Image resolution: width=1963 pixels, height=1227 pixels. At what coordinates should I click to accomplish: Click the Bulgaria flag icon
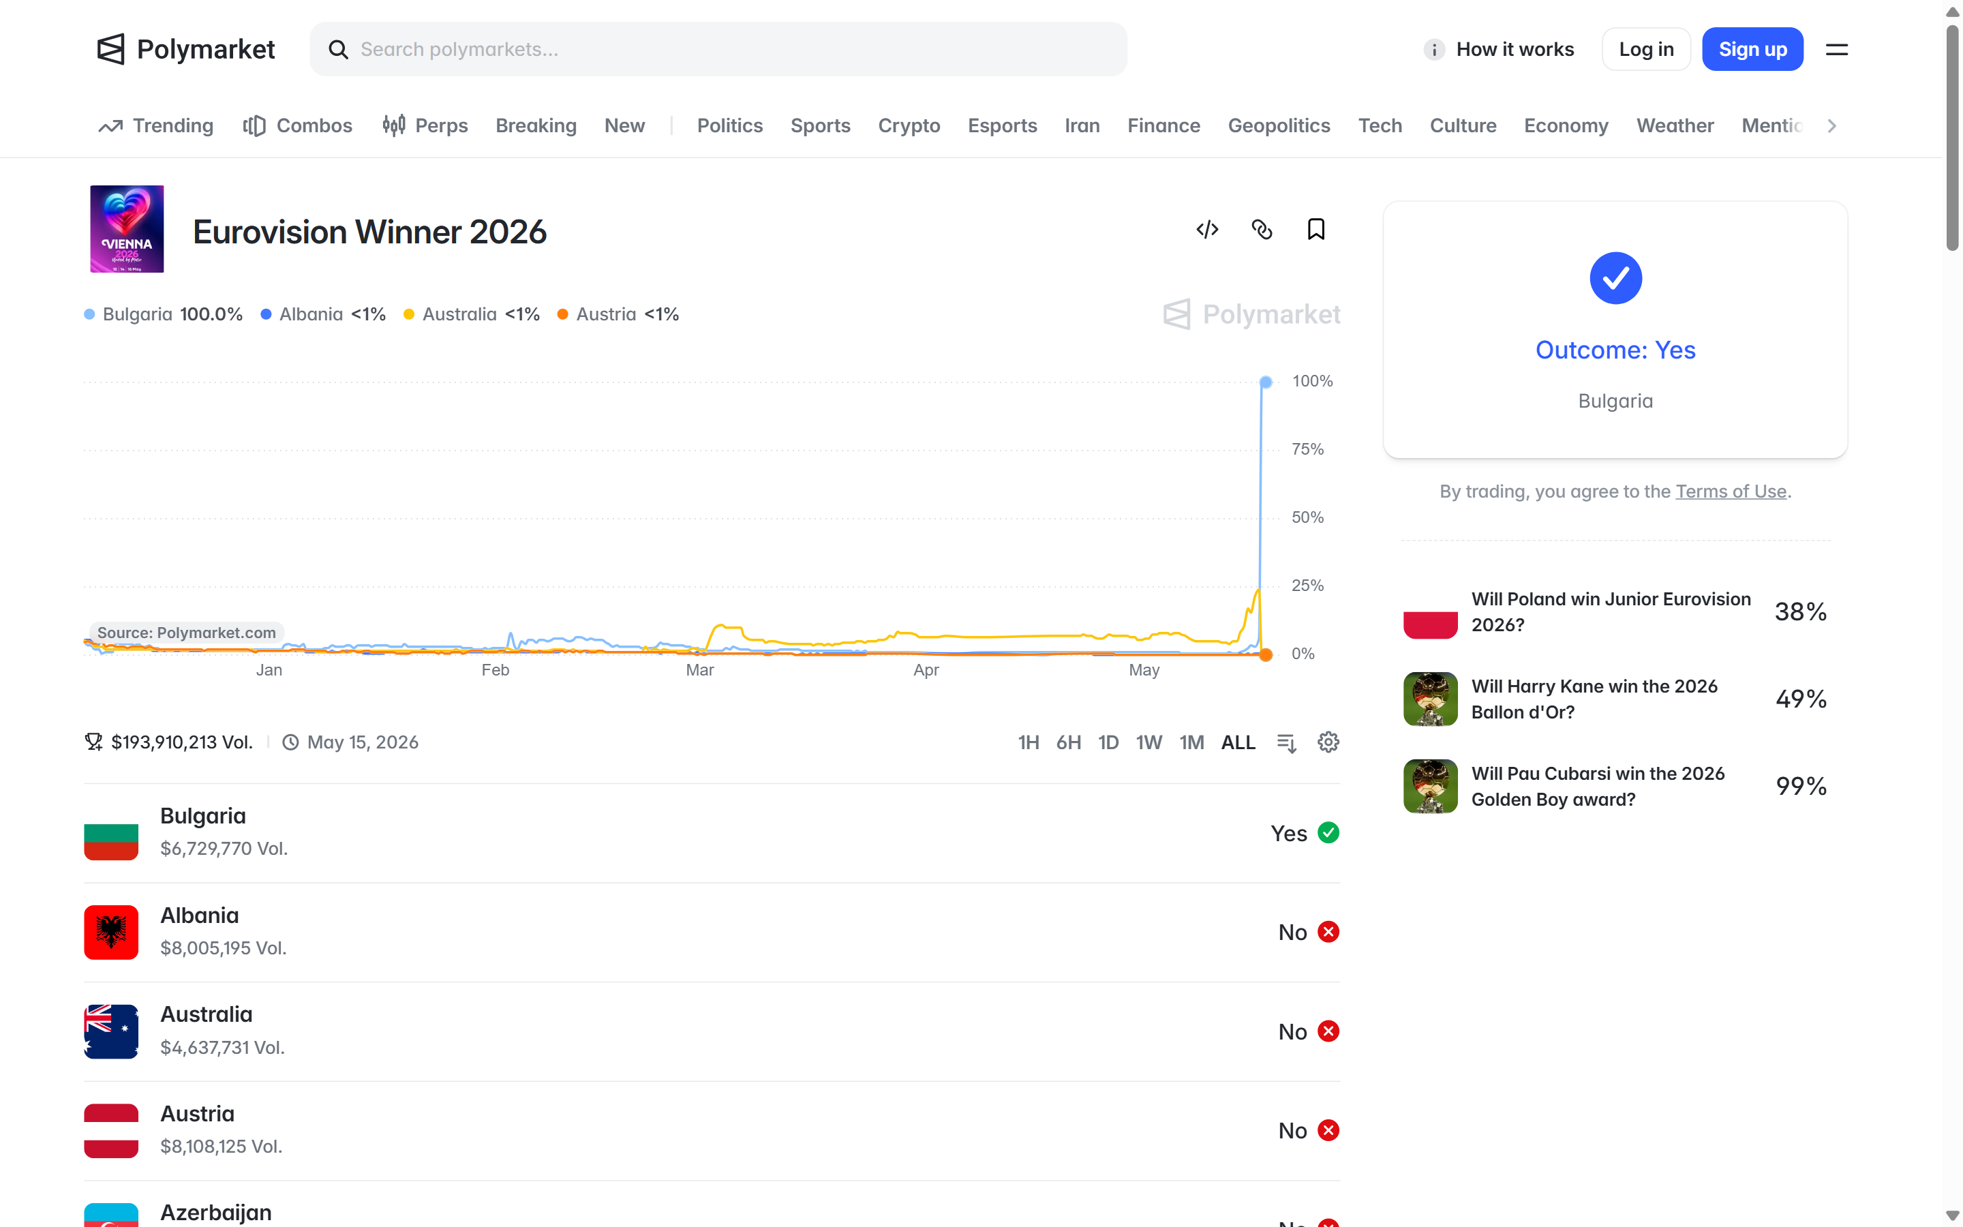(x=111, y=832)
